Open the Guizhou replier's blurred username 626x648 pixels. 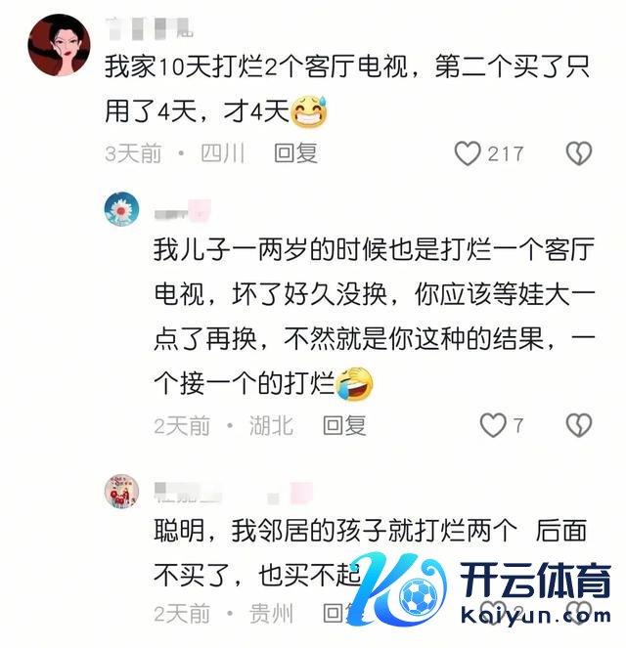(x=233, y=493)
